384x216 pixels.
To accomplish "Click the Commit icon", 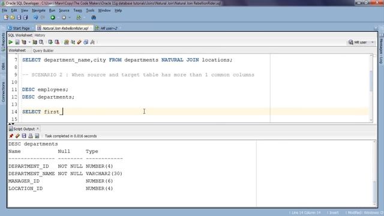I will (x=50, y=42).
